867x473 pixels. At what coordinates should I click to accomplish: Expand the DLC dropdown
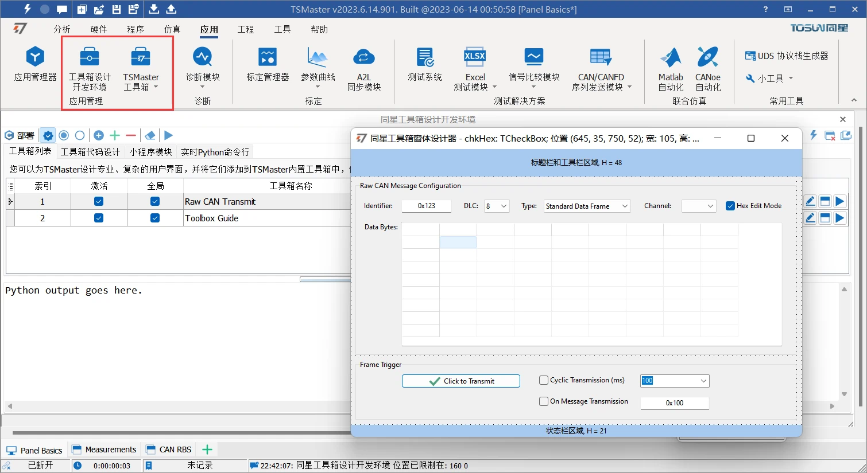504,206
